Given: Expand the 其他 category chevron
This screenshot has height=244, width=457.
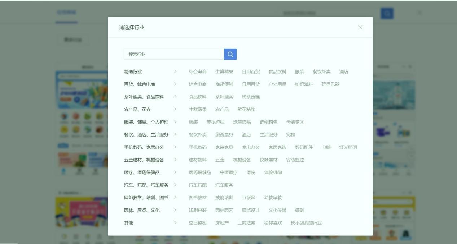Looking at the screenshot, I should [x=175, y=223].
